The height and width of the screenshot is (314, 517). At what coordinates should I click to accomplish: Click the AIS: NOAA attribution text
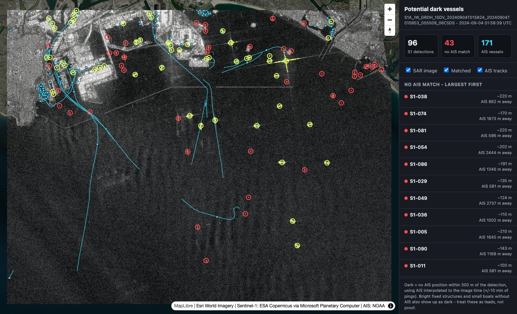374,306
